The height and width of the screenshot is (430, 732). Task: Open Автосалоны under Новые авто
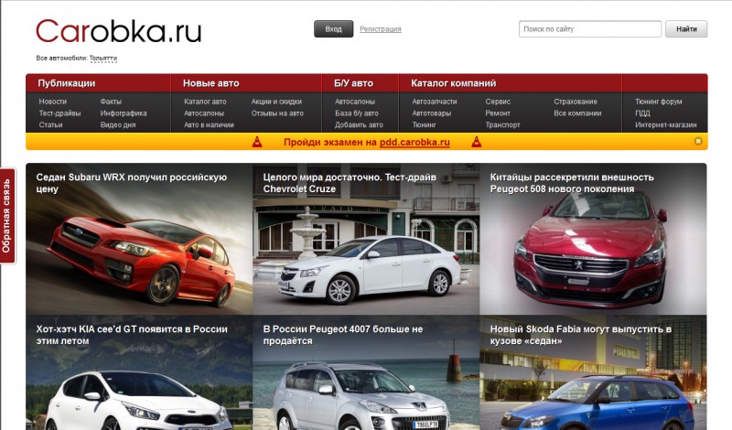point(204,113)
